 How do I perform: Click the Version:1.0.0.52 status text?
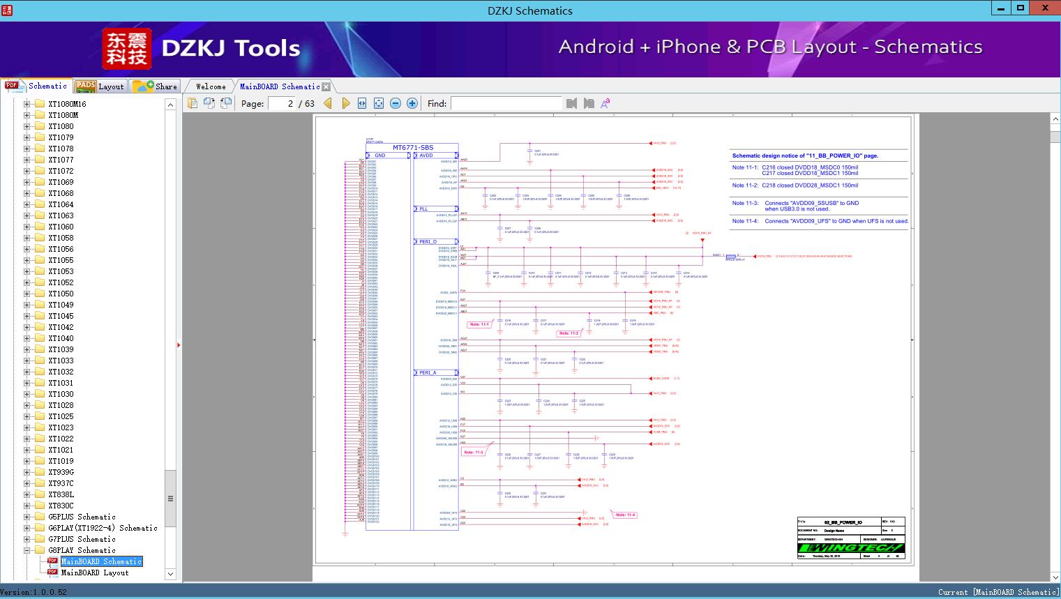[33, 592]
